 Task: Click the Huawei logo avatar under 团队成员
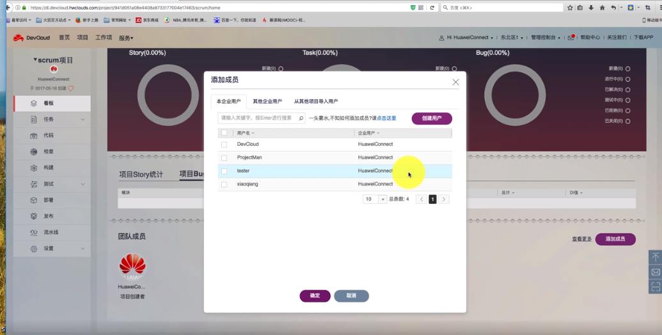click(x=132, y=267)
